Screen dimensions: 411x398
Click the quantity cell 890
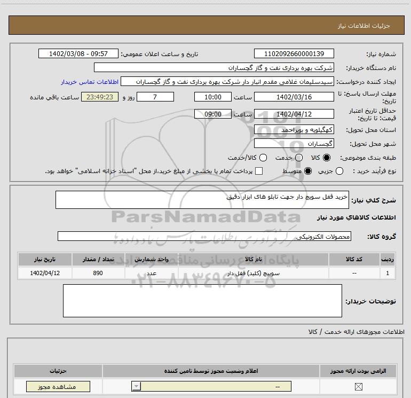point(98,273)
